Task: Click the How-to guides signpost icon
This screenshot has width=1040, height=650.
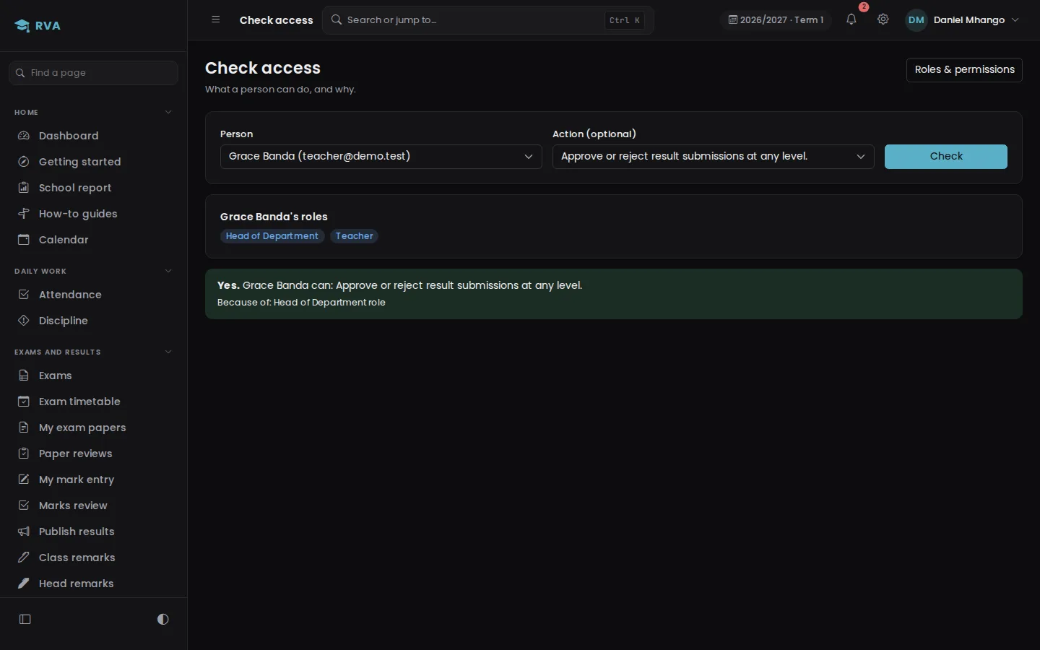Action: click(x=24, y=214)
